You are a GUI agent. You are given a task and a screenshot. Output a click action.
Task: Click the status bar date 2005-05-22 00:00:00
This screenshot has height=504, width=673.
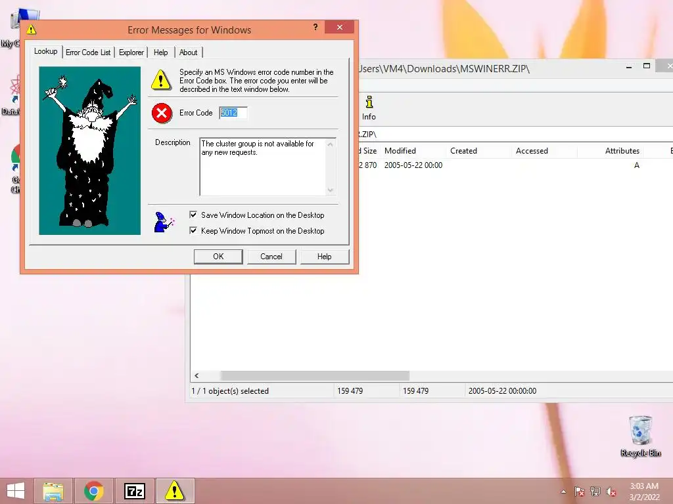tap(502, 391)
